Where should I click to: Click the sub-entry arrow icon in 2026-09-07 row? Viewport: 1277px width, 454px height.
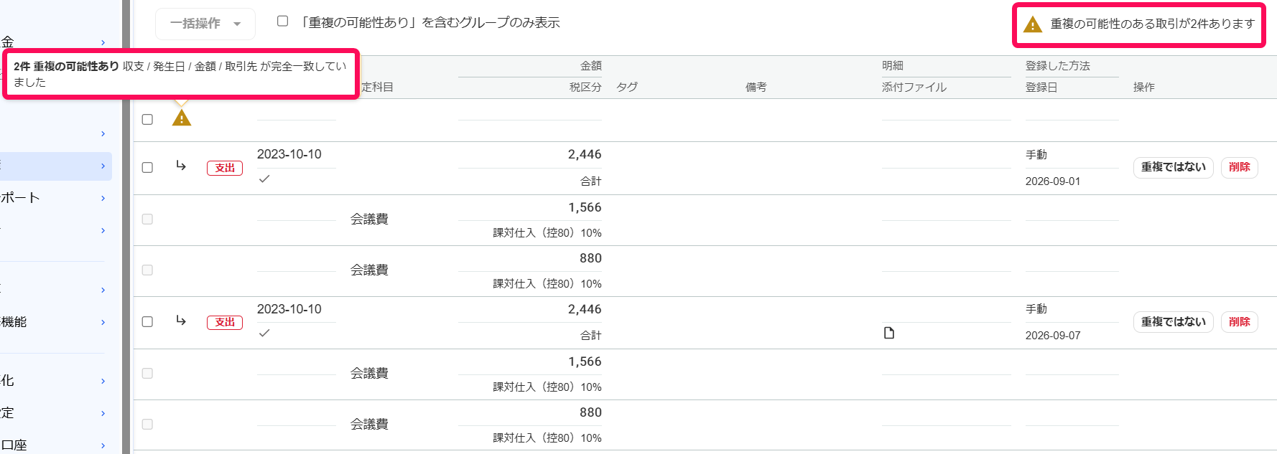(x=181, y=321)
